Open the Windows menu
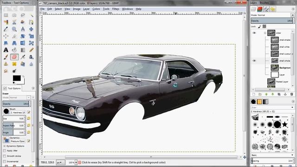Viewport: 297px width, 167px height. point(127,9)
